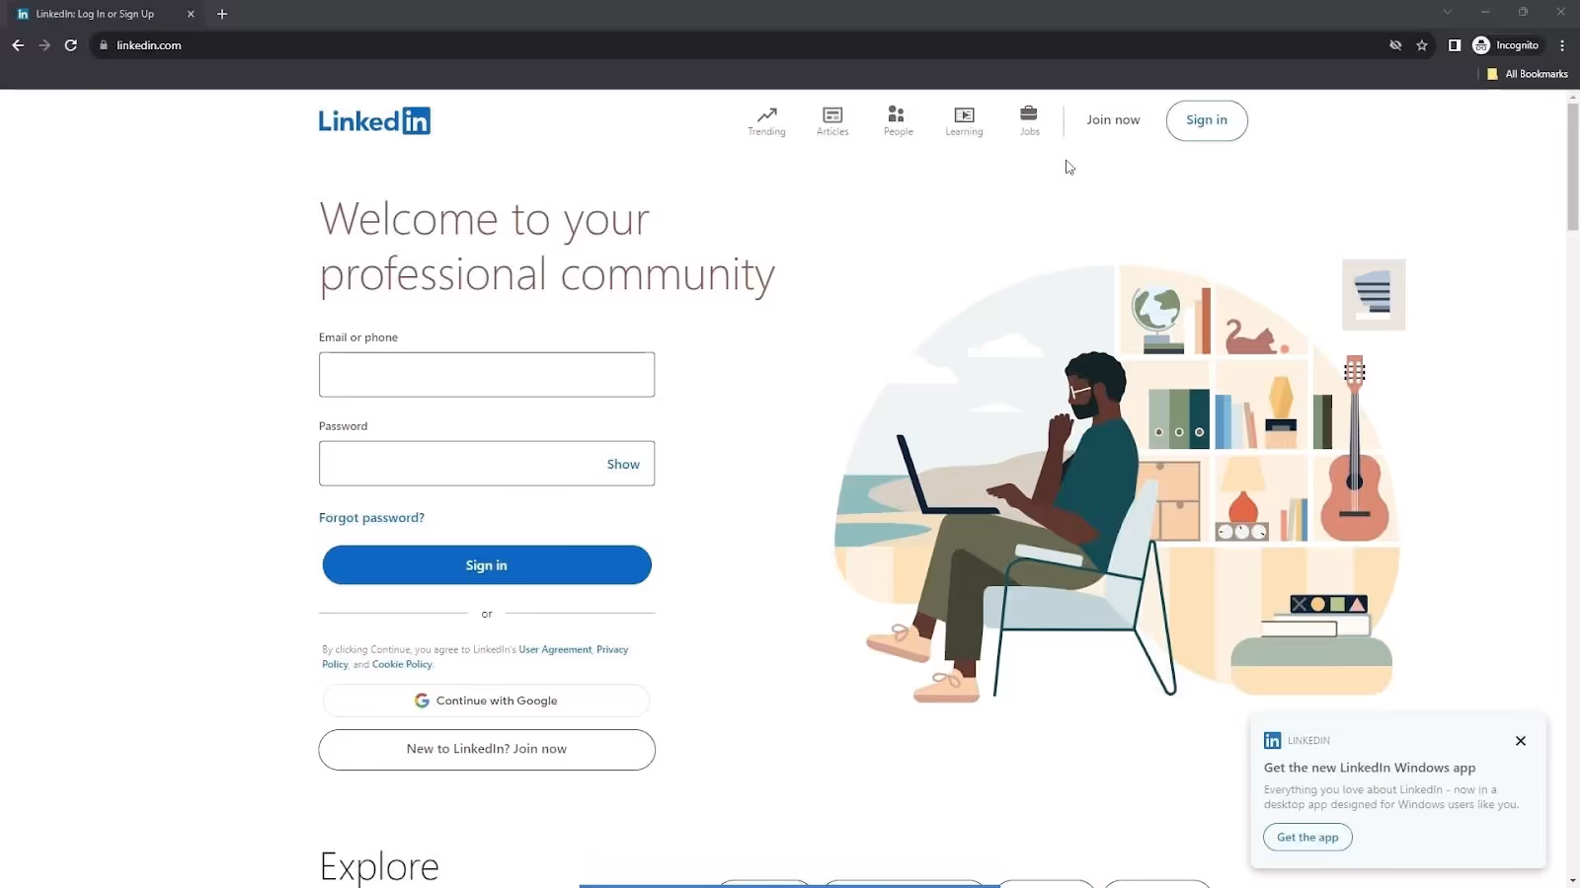The height and width of the screenshot is (888, 1580).
Task: Click the LinkedIn logo
Action: (x=374, y=120)
